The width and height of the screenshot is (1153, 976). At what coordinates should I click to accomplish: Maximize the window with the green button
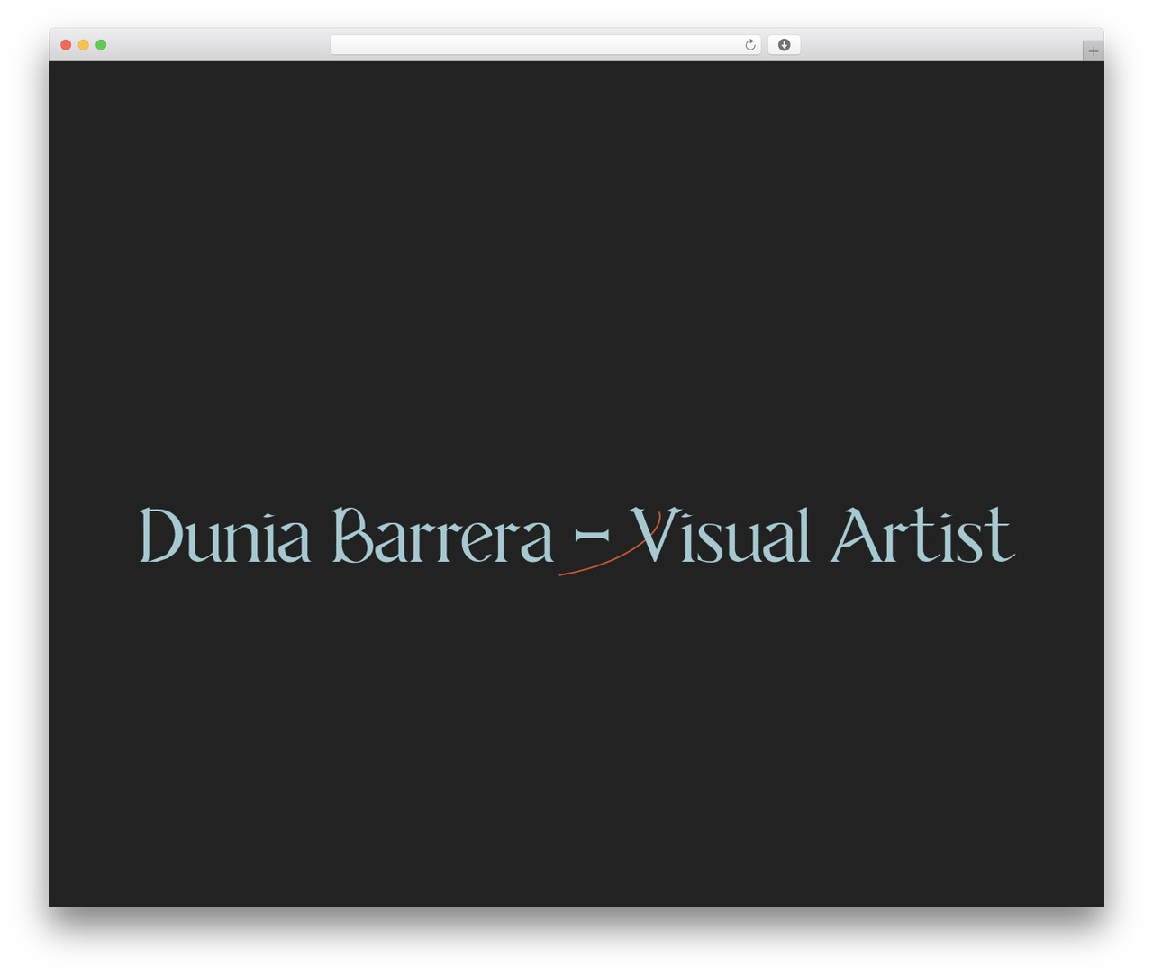101,45
